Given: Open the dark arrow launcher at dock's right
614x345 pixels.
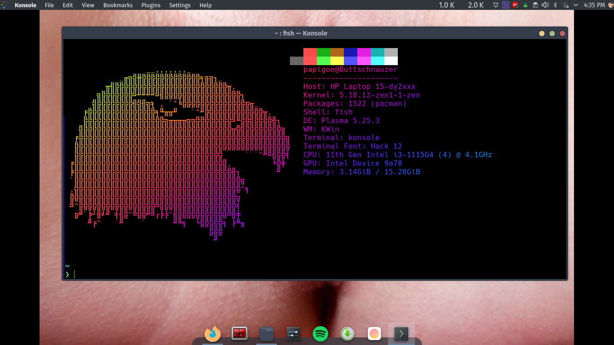Looking at the screenshot, I should pyautogui.click(x=401, y=333).
